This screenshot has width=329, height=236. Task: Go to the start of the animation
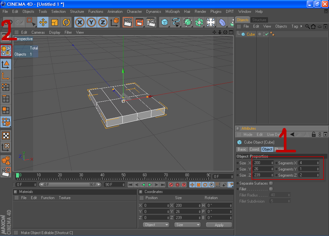click(130, 185)
